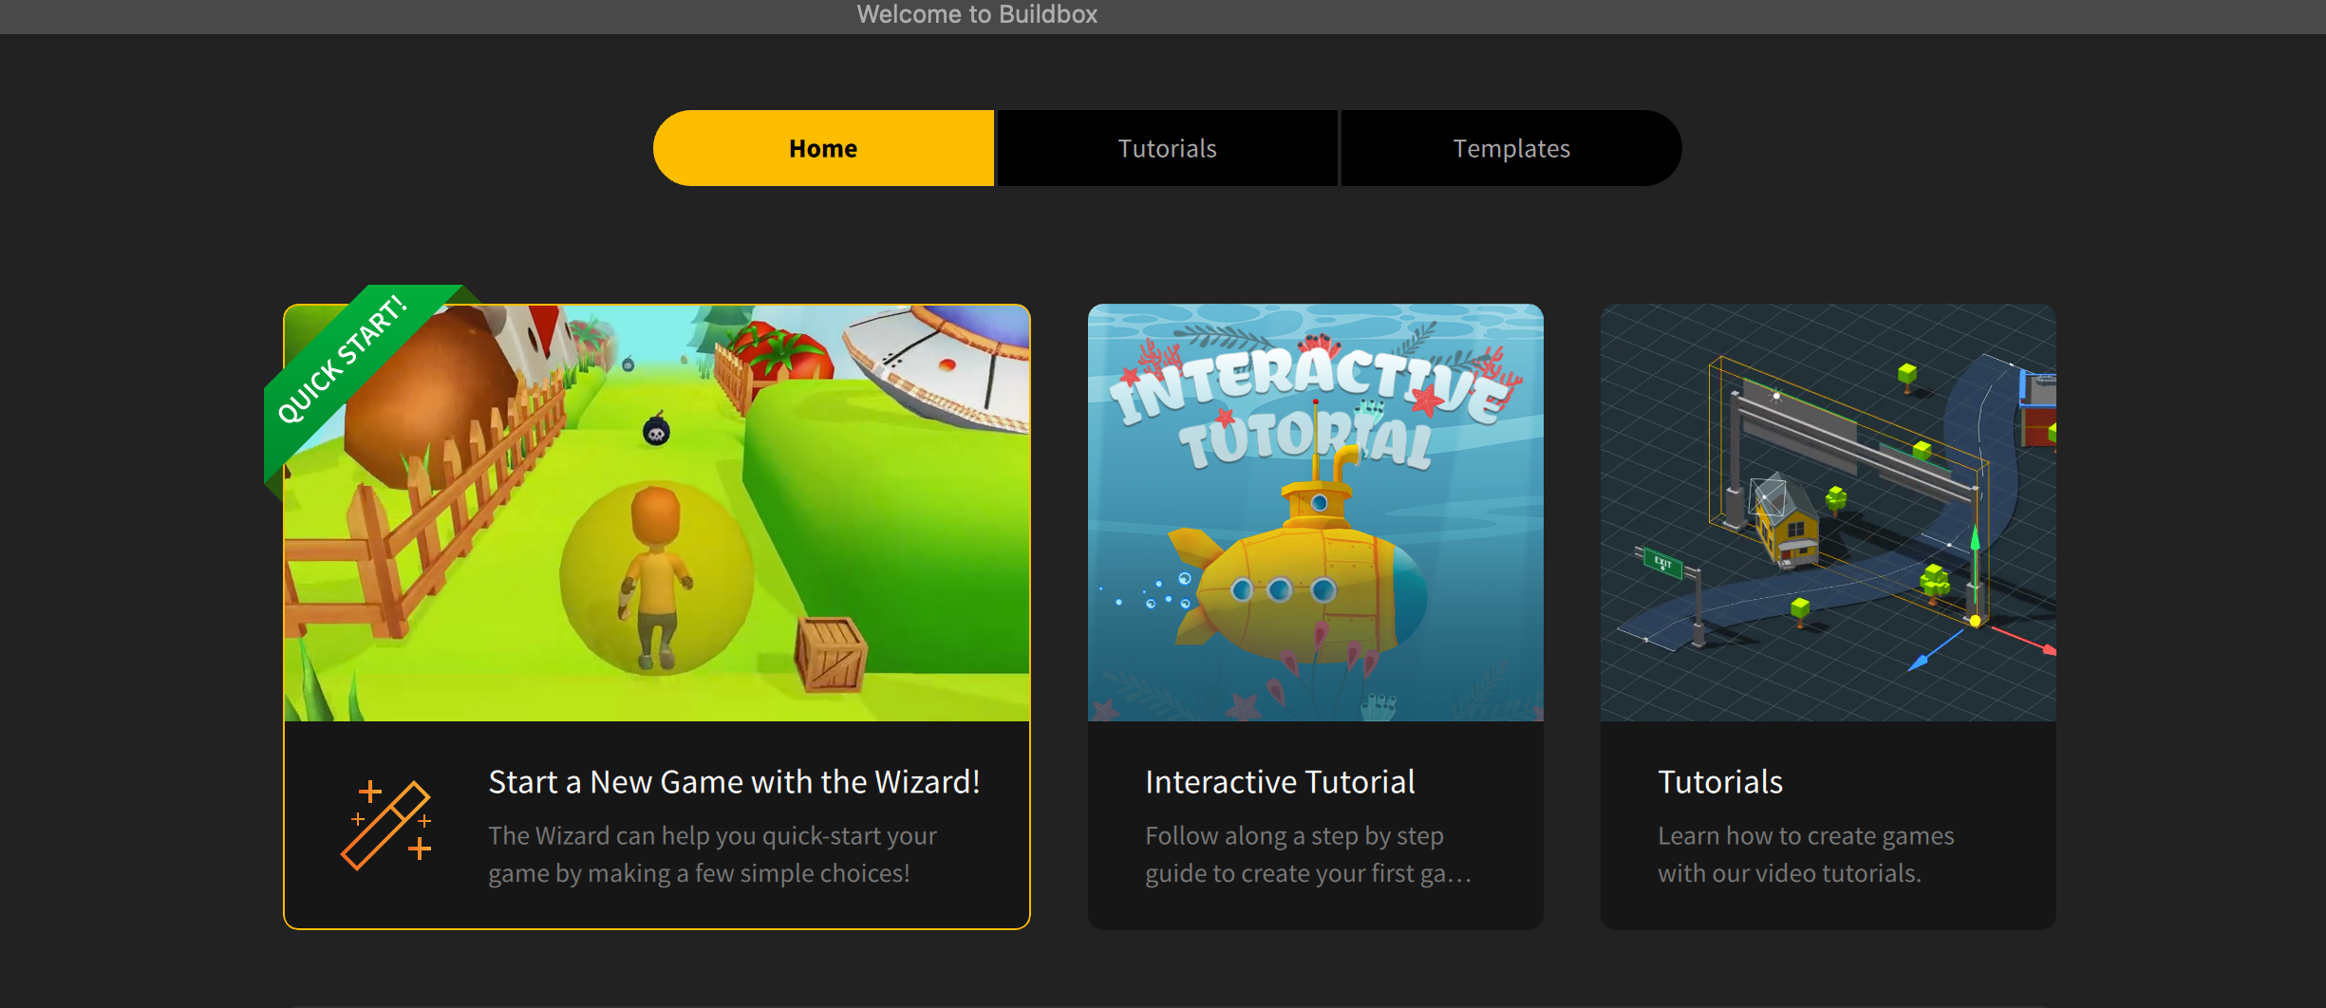
Task: Click the Wizard quick-start description text
Action: (712, 854)
